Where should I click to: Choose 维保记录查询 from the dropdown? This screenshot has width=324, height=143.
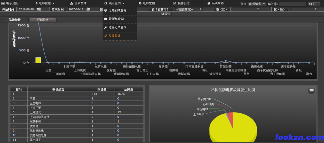coord(117,27)
